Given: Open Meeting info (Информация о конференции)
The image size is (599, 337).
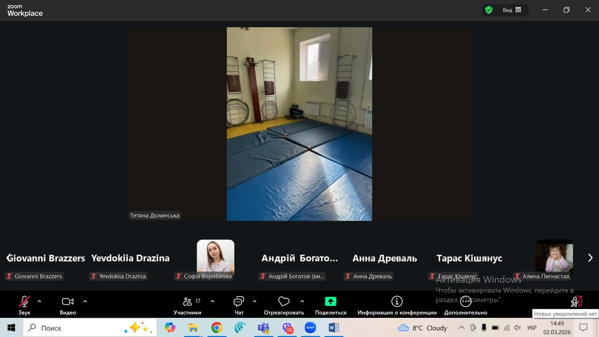Looking at the screenshot, I should click(x=397, y=302).
